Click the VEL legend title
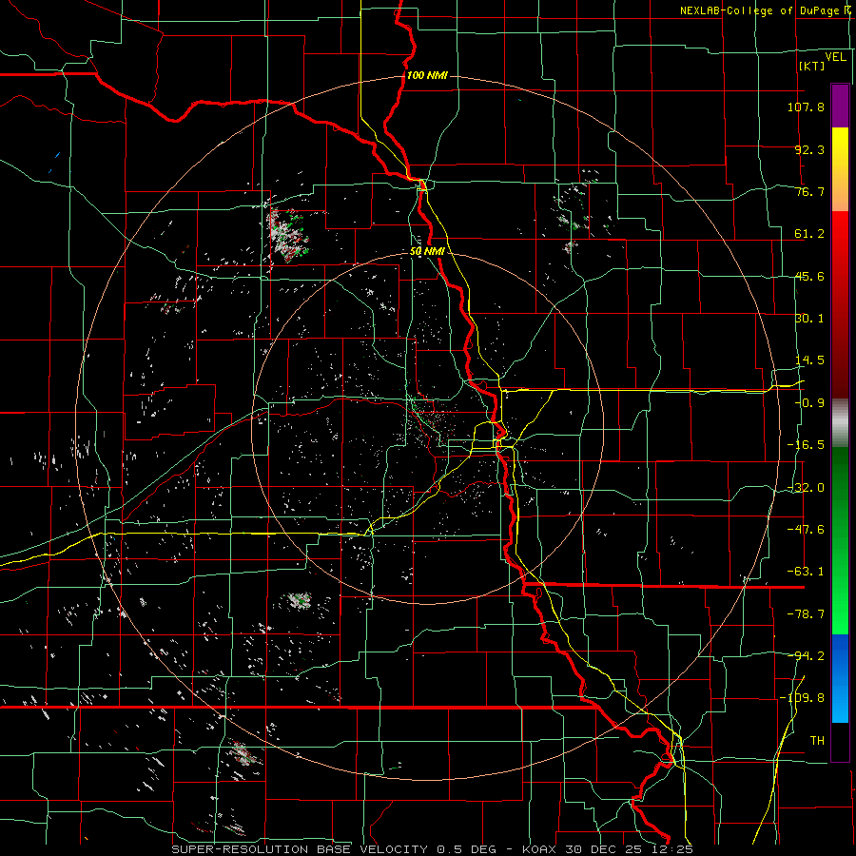This screenshot has height=856, width=856. (835, 57)
